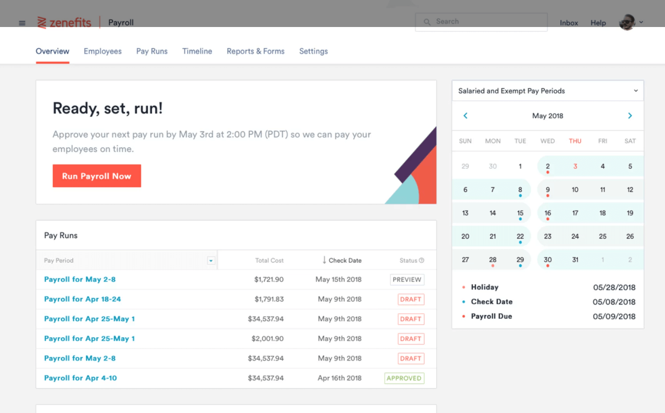This screenshot has width=665, height=413.
Task: Click the Zenefits logo
Action: click(x=64, y=22)
